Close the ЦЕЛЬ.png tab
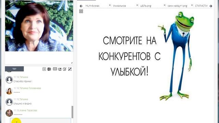This screenshot has width=219, height=123. (x=165, y=5)
